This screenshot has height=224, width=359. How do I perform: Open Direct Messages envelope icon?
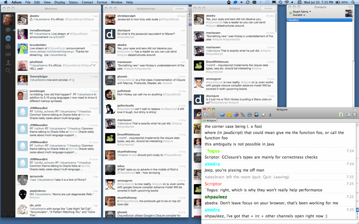coord(8,46)
